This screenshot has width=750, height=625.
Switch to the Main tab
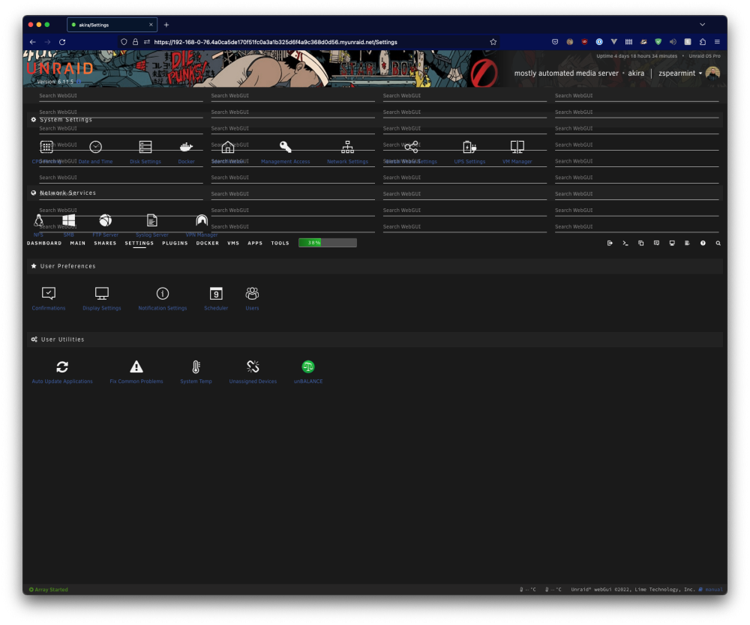click(77, 244)
